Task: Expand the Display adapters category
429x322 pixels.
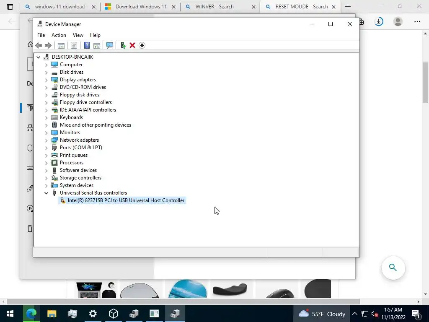Action: point(46,80)
